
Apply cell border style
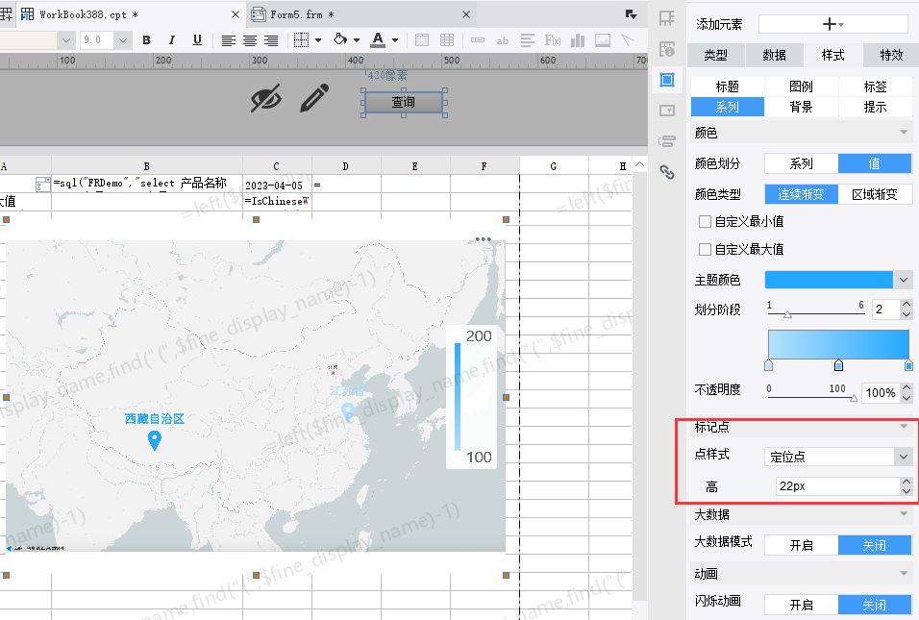pos(301,40)
